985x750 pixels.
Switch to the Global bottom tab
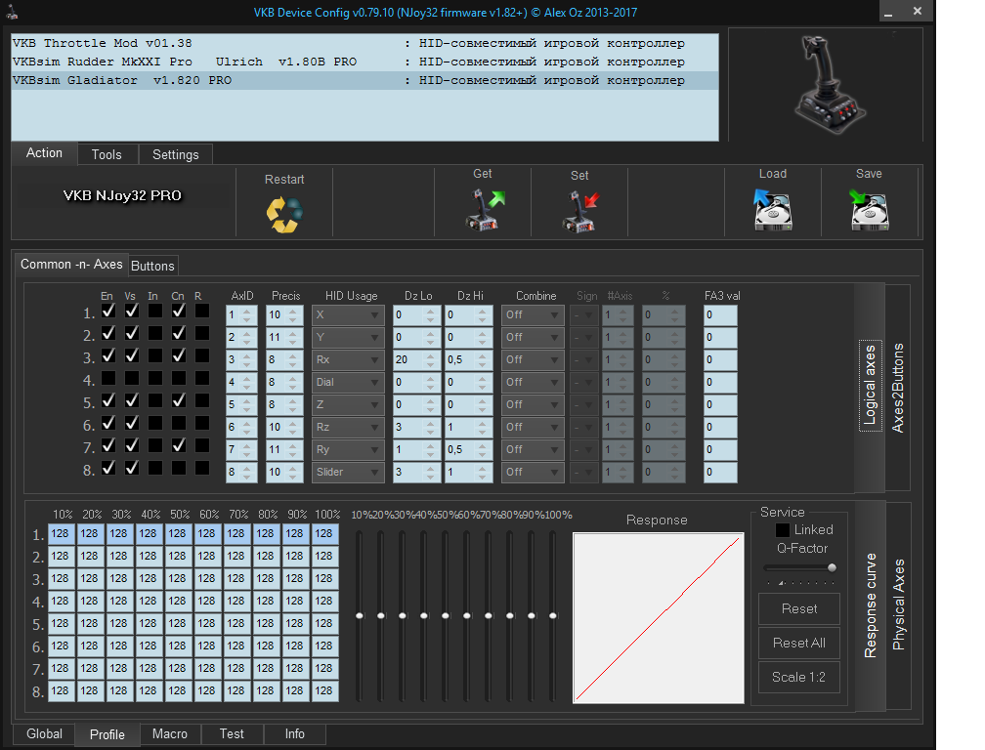coord(44,733)
